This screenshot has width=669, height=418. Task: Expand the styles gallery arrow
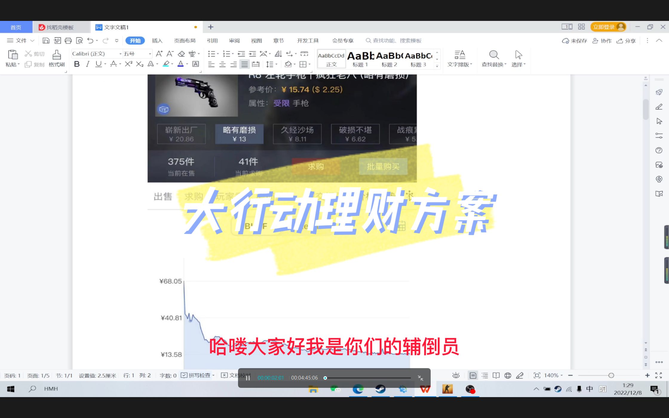pos(437,66)
